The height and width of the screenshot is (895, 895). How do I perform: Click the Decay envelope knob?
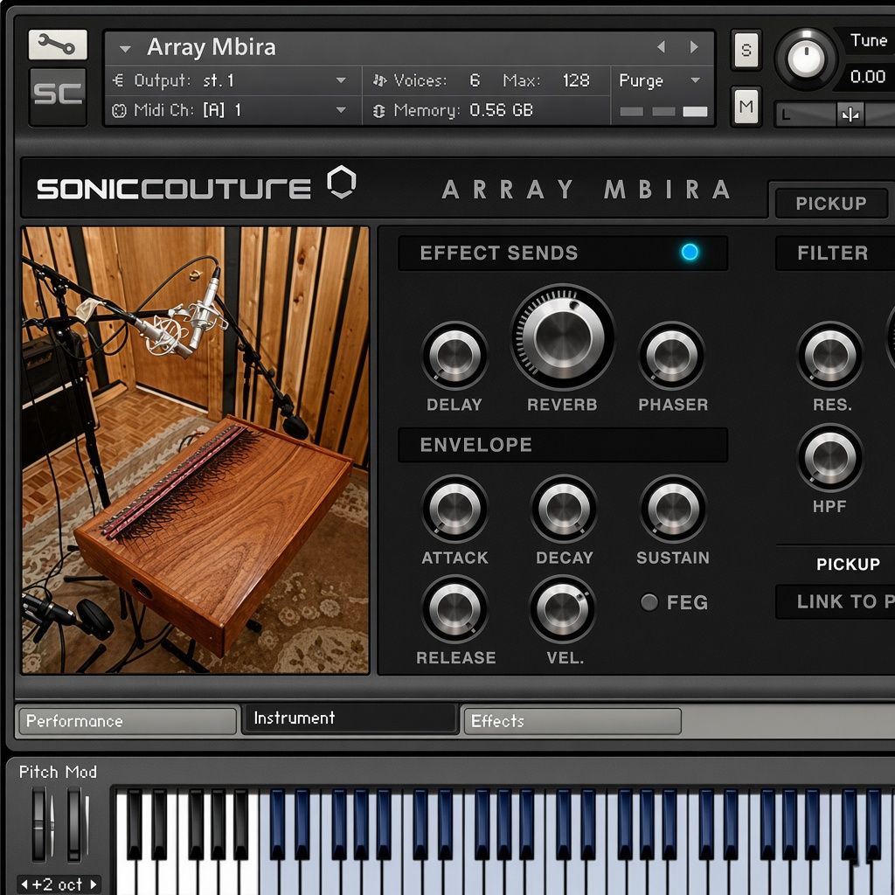click(564, 508)
